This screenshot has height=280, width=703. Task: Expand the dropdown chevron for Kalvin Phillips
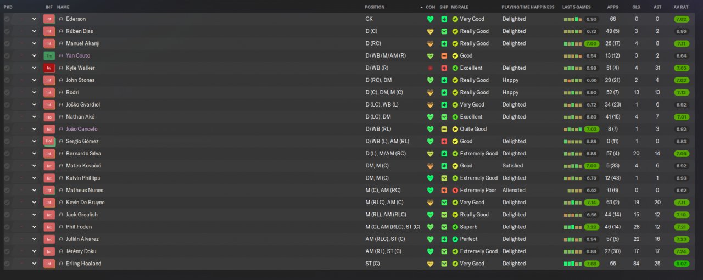point(34,178)
